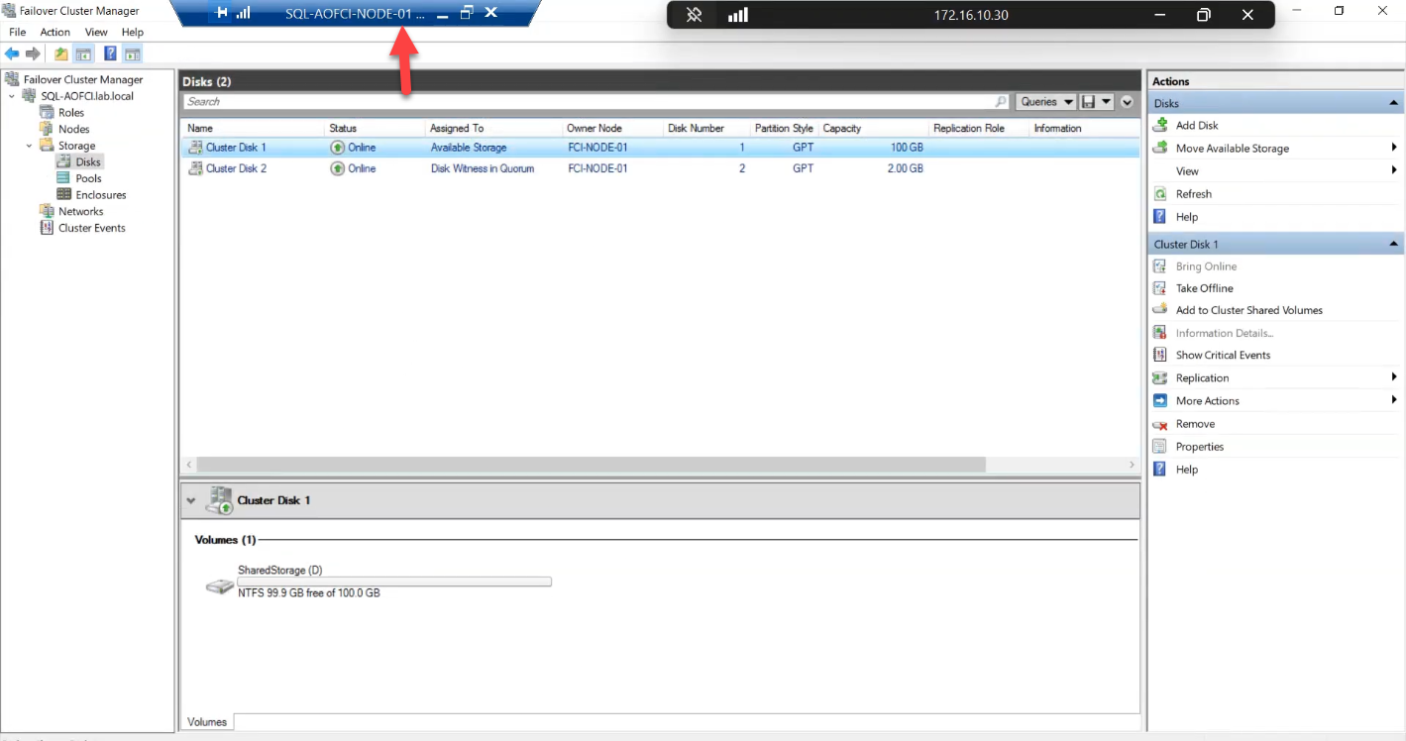Click the round expand chevron beside search
Viewport: 1406px width, 741px height.
1128,102
